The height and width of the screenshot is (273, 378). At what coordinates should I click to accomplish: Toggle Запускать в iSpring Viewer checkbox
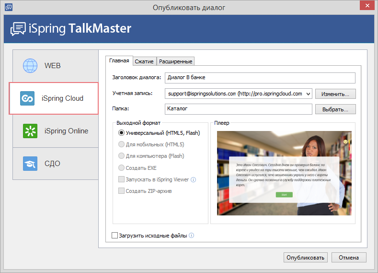point(121,179)
